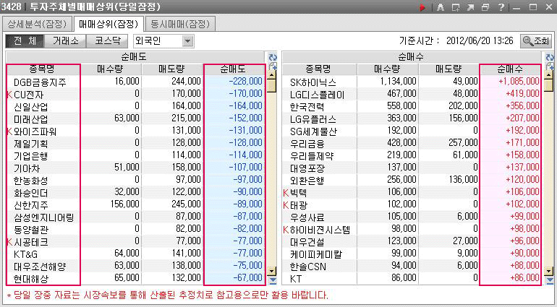The image size is (557, 307).
Task: Click the down arrow of the net-sell scrollbar
Action: coord(272,272)
